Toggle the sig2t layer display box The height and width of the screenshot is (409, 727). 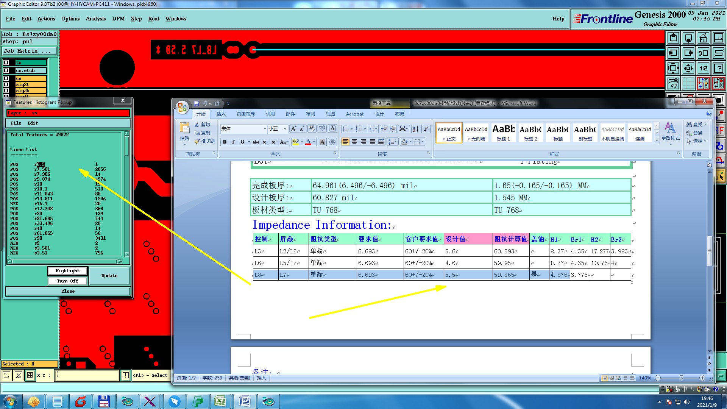6,84
